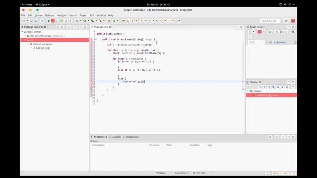This screenshot has width=317, height=178.
Task: Click the Location column header
Action: click(195, 145)
